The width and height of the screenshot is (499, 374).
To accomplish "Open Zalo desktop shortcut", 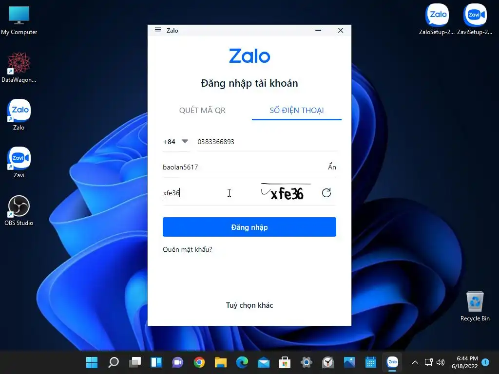I will tap(19, 115).
